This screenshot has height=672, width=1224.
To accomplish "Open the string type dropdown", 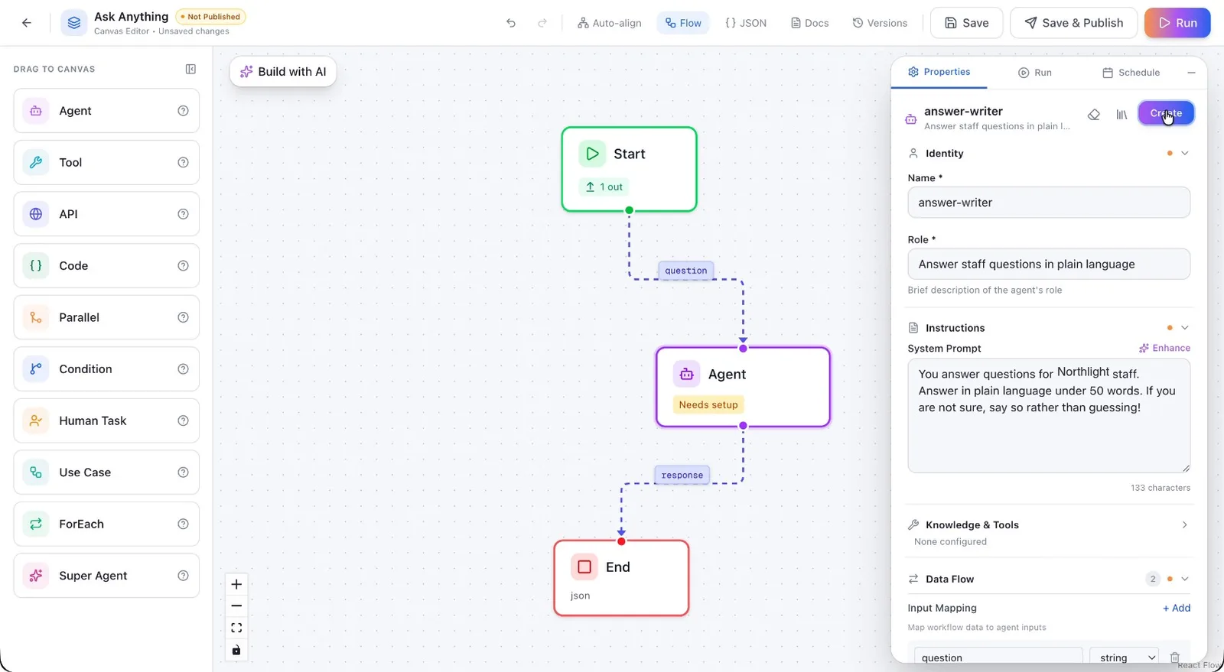I will click(x=1125, y=657).
